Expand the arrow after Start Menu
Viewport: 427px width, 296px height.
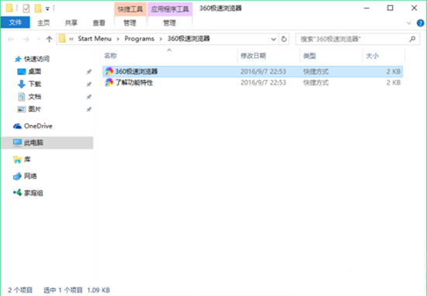(x=118, y=39)
